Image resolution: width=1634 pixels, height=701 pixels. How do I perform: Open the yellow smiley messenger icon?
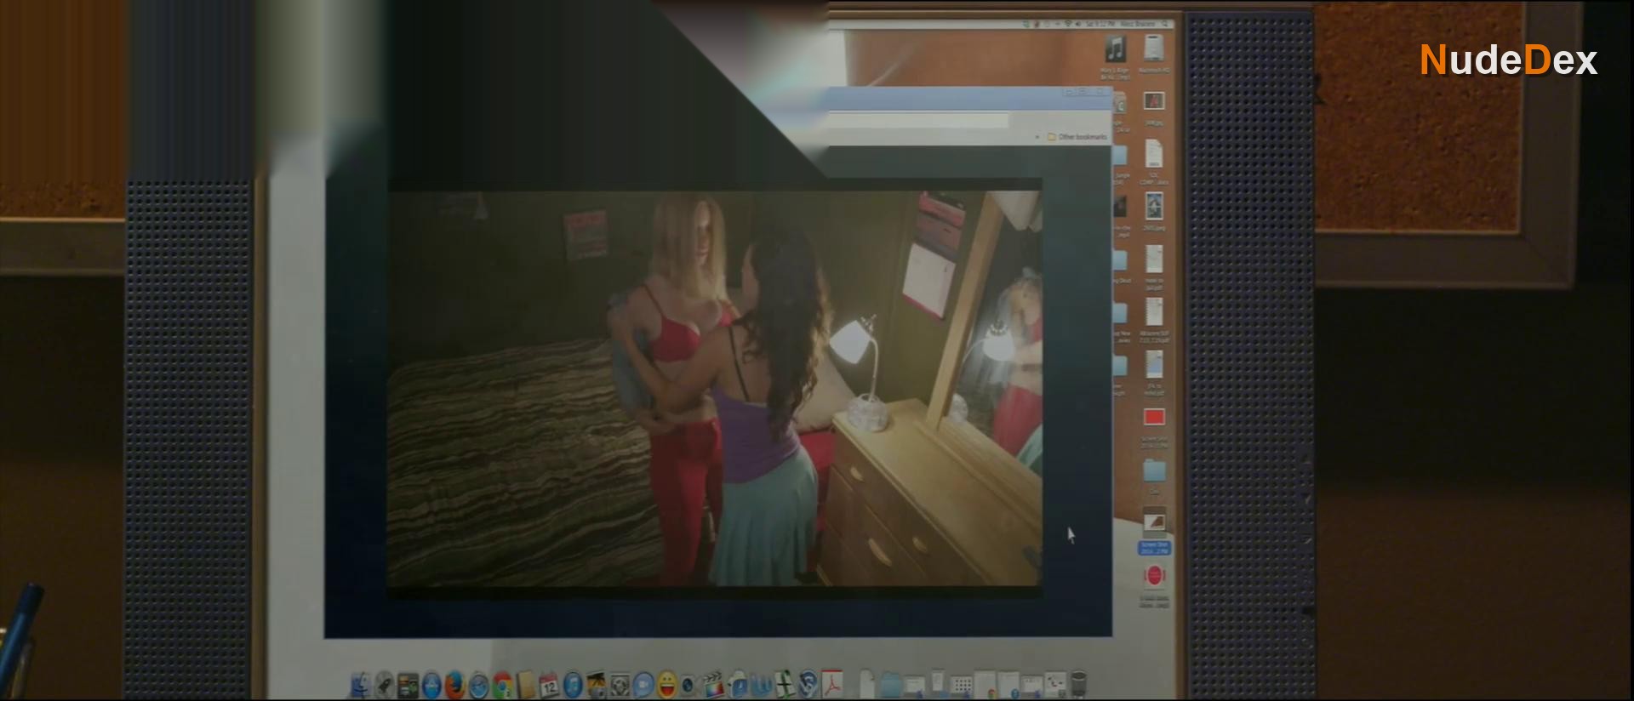pos(666,685)
